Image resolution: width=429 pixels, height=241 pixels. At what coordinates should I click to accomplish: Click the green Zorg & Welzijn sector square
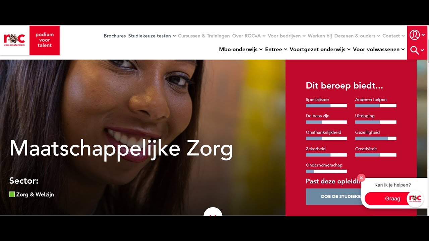coord(12,194)
